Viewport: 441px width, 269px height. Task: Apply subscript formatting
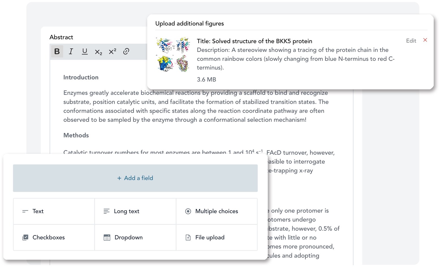[98, 52]
